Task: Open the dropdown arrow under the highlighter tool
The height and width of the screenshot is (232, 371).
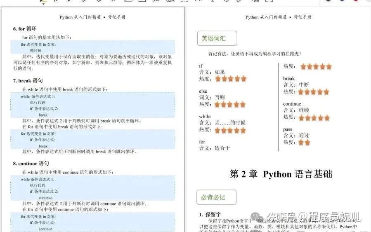Action: click(43, 4)
